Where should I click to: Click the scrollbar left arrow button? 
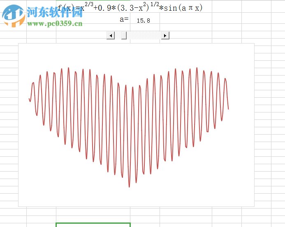point(111,36)
